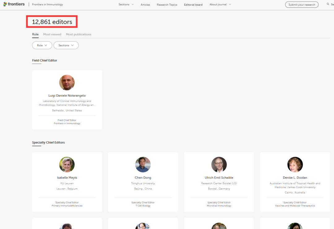The width and height of the screenshot is (334, 229).
Task: Click Vaccines and Molecular Therapeutics text
Action: click(x=295, y=206)
